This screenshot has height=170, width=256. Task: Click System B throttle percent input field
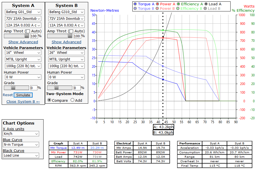pos(77,36)
